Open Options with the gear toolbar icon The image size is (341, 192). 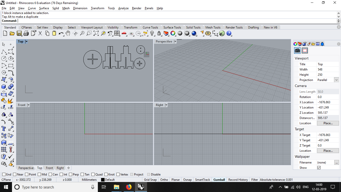click(208, 33)
